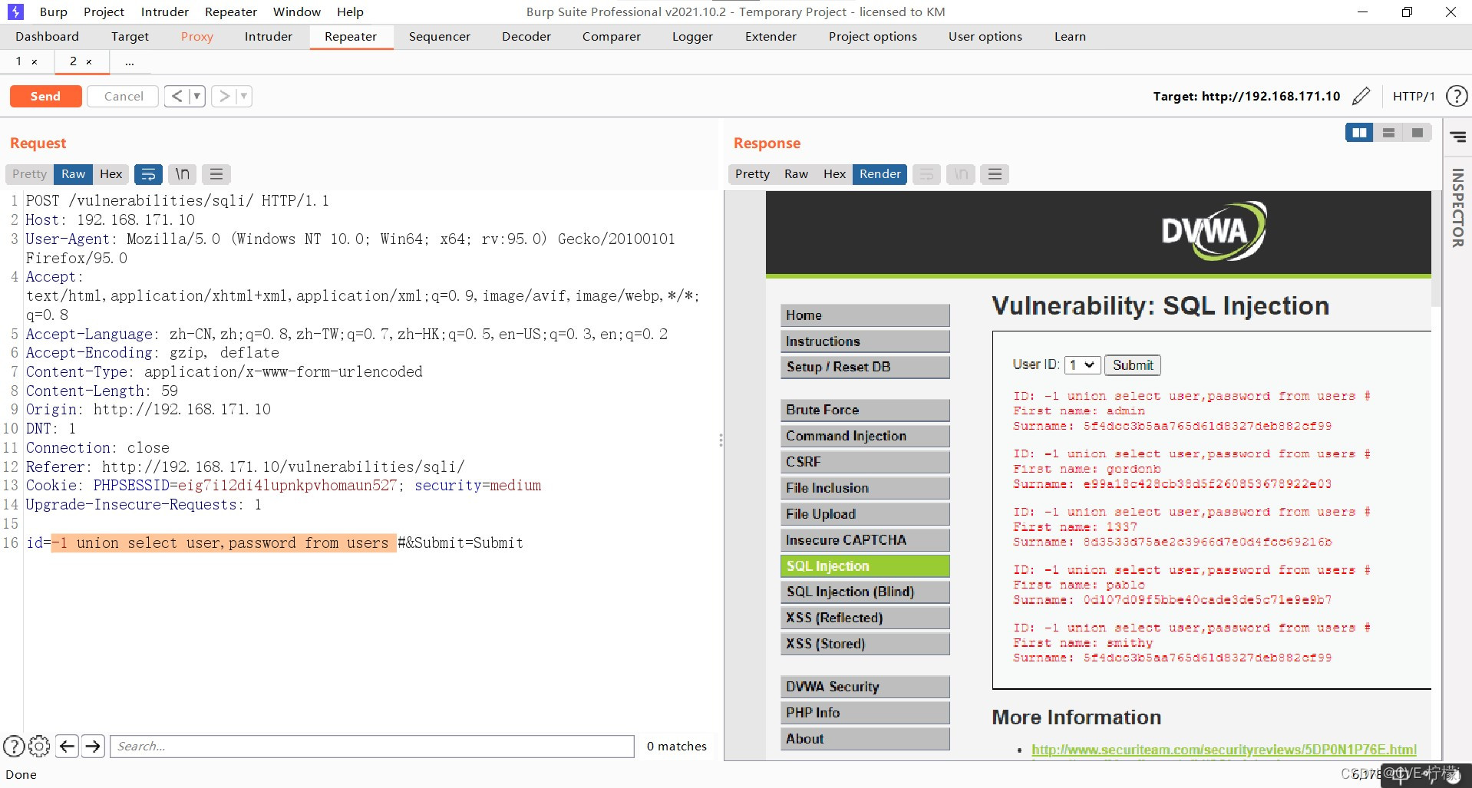Select side-by-side layout icon
Viewport: 1472px width, 788px height.
[x=1359, y=133]
